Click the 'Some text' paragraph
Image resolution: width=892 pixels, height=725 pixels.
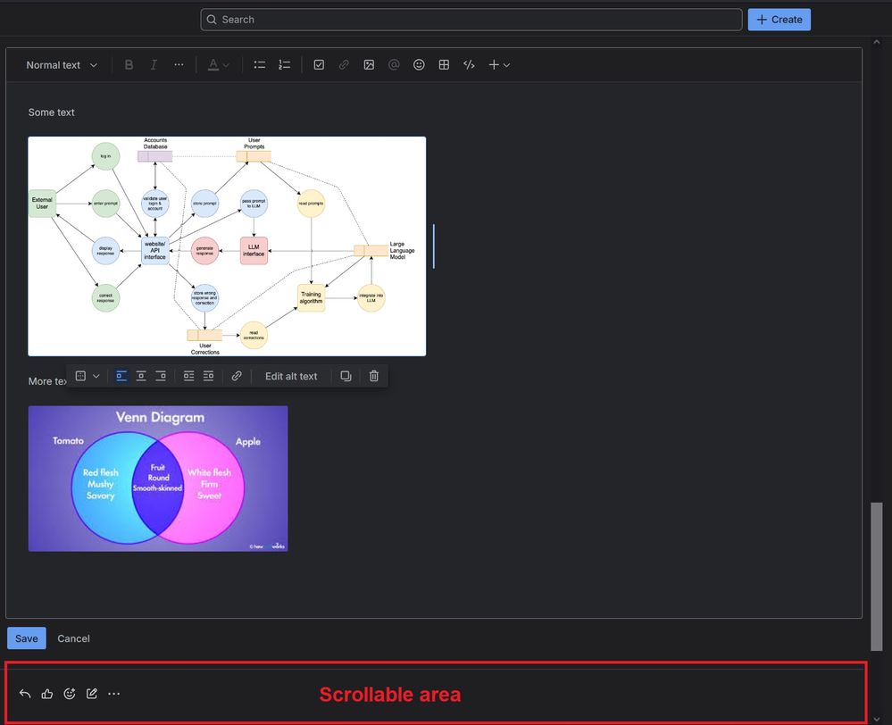pyautogui.click(x=51, y=112)
